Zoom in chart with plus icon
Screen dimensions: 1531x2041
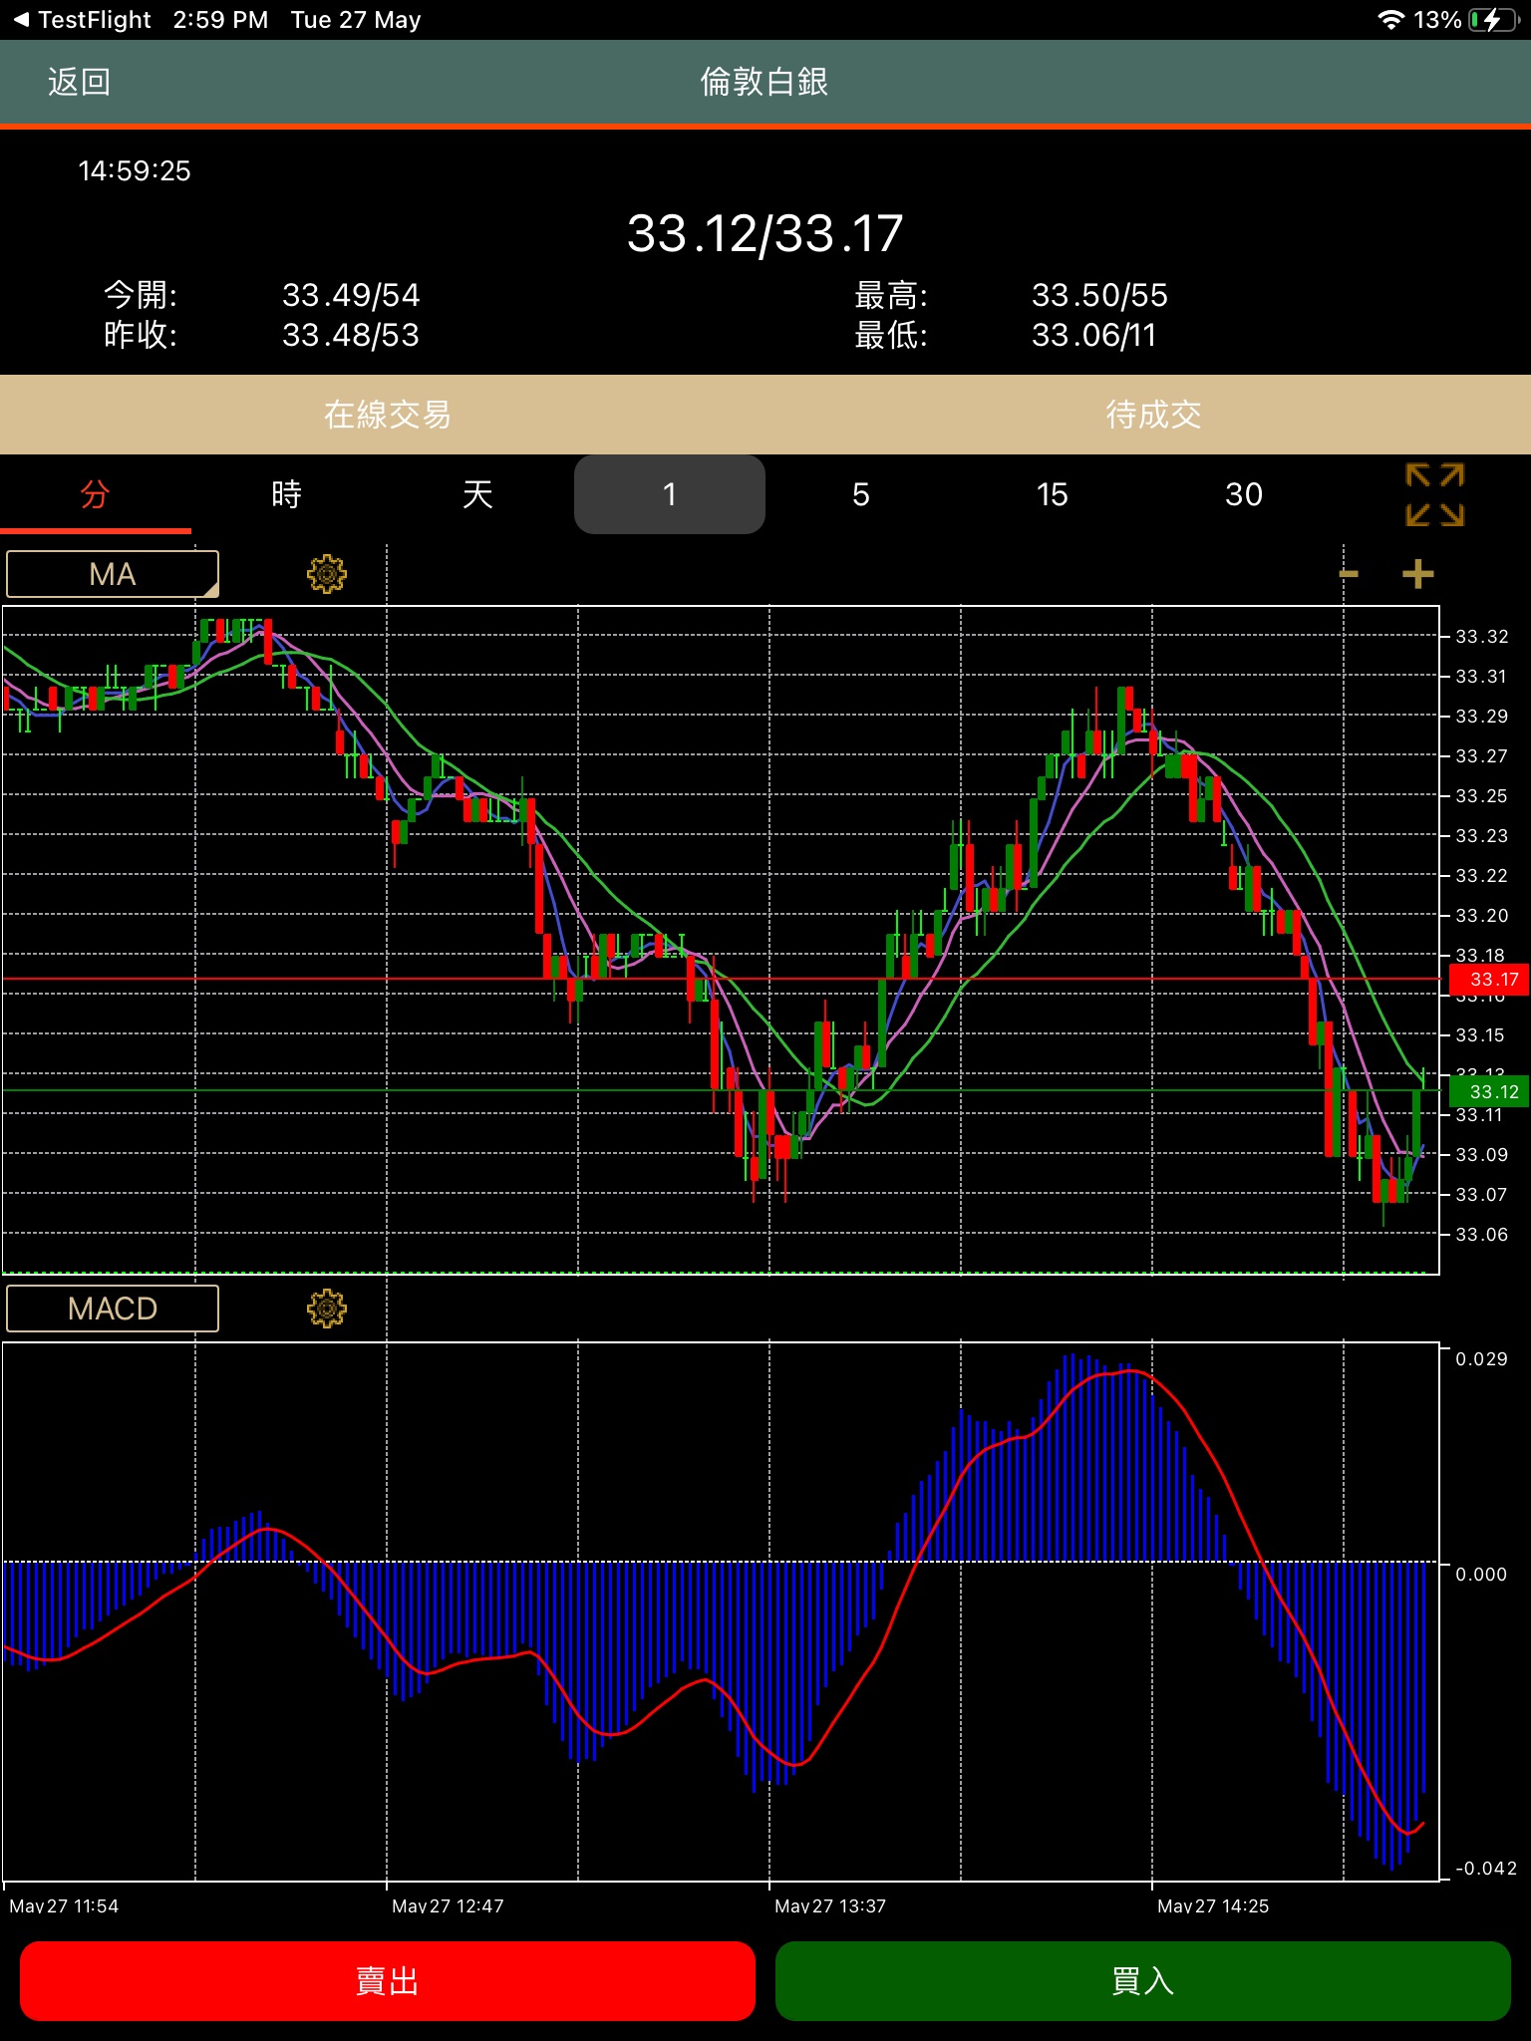(1417, 574)
